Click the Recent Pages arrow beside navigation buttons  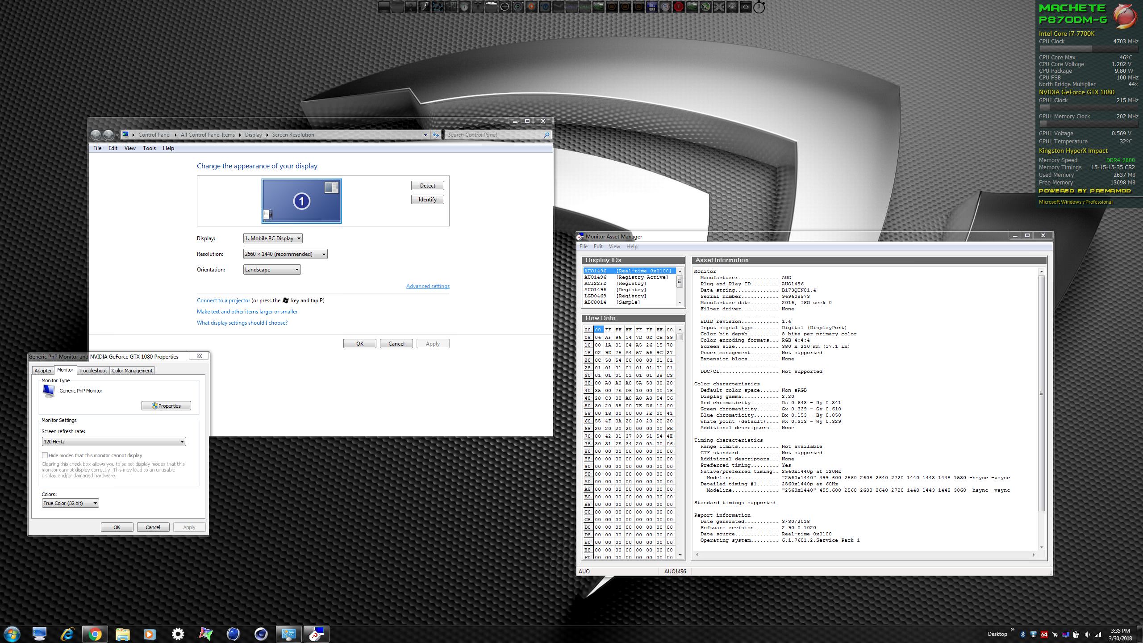[117, 135]
